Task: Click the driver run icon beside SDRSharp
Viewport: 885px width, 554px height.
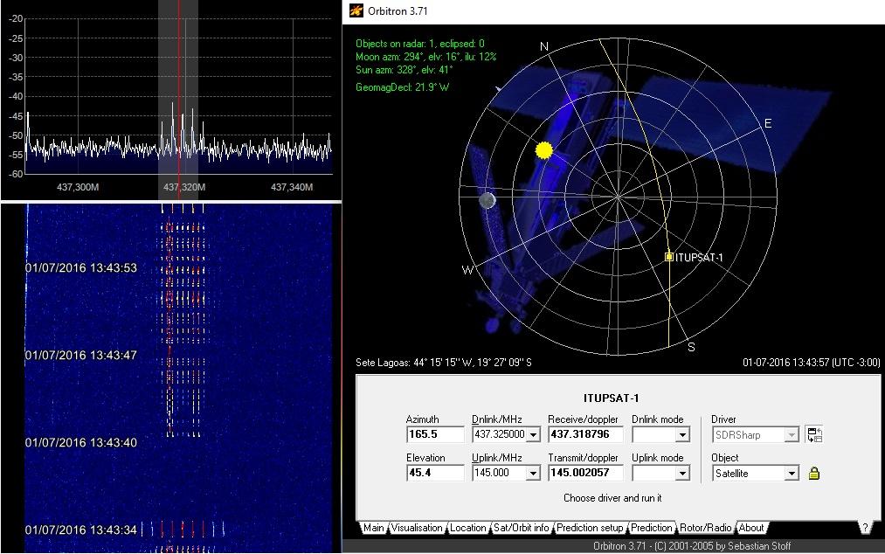Action: tap(814, 434)
